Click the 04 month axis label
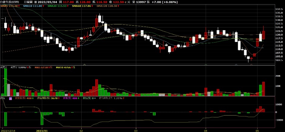The width and height of the screenshot is (285, 132). [x=206, y=130]
